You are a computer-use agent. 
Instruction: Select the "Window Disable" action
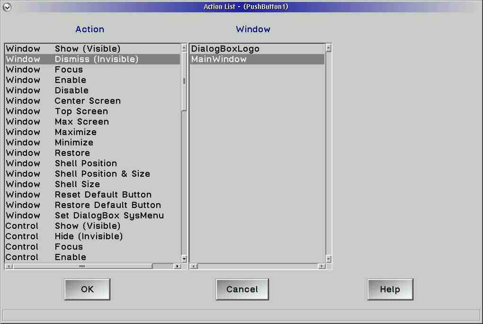pos(93,90)
